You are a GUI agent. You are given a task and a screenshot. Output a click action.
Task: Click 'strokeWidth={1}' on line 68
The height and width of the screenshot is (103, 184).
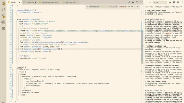33,86
